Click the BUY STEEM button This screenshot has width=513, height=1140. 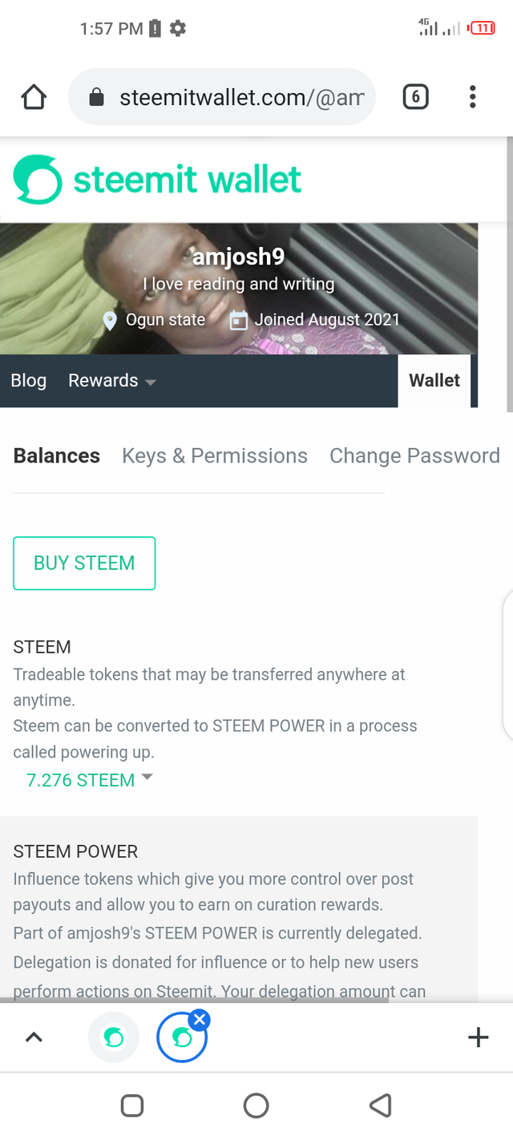point(84,563)
